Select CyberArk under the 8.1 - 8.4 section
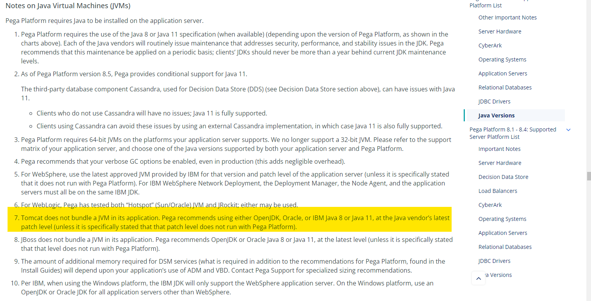The height and width of the screenshot is (301, 591). point(490,205)
